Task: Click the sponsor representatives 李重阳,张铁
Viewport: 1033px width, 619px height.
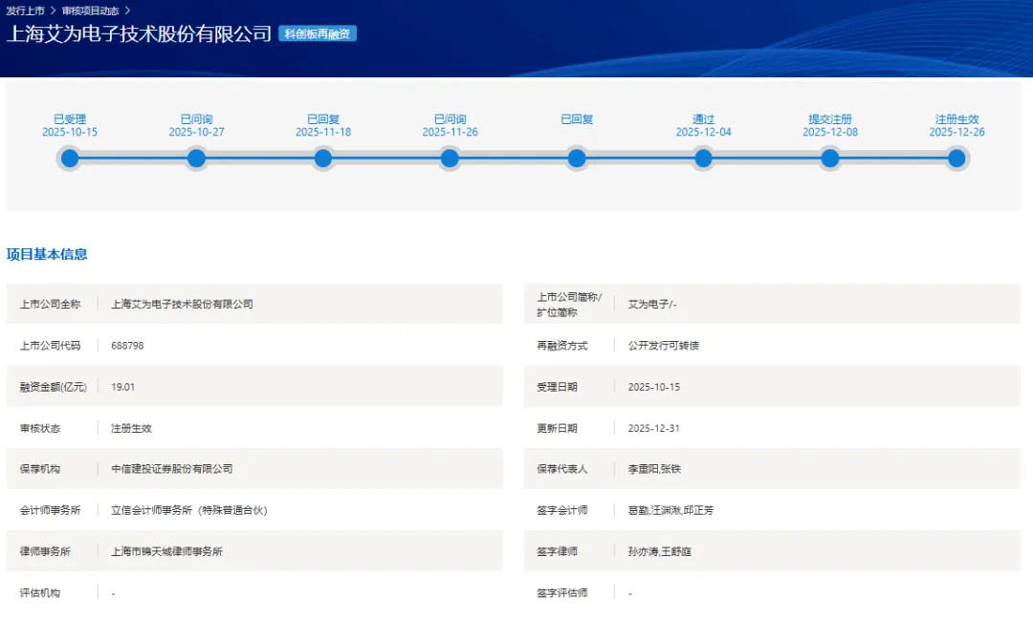Action: click(x=654, y=469)
